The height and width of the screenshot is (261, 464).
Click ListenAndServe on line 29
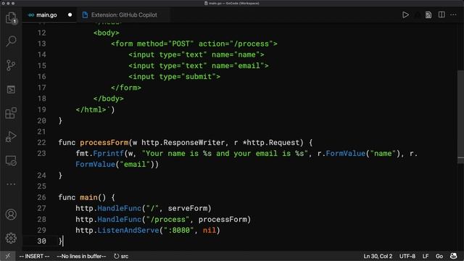[128, 231]
